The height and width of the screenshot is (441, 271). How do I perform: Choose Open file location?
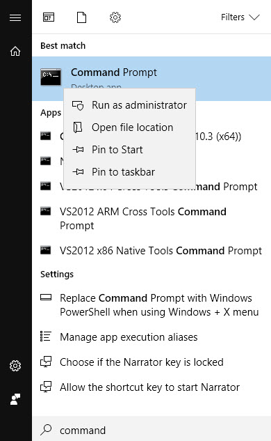(x=130, y=127)
